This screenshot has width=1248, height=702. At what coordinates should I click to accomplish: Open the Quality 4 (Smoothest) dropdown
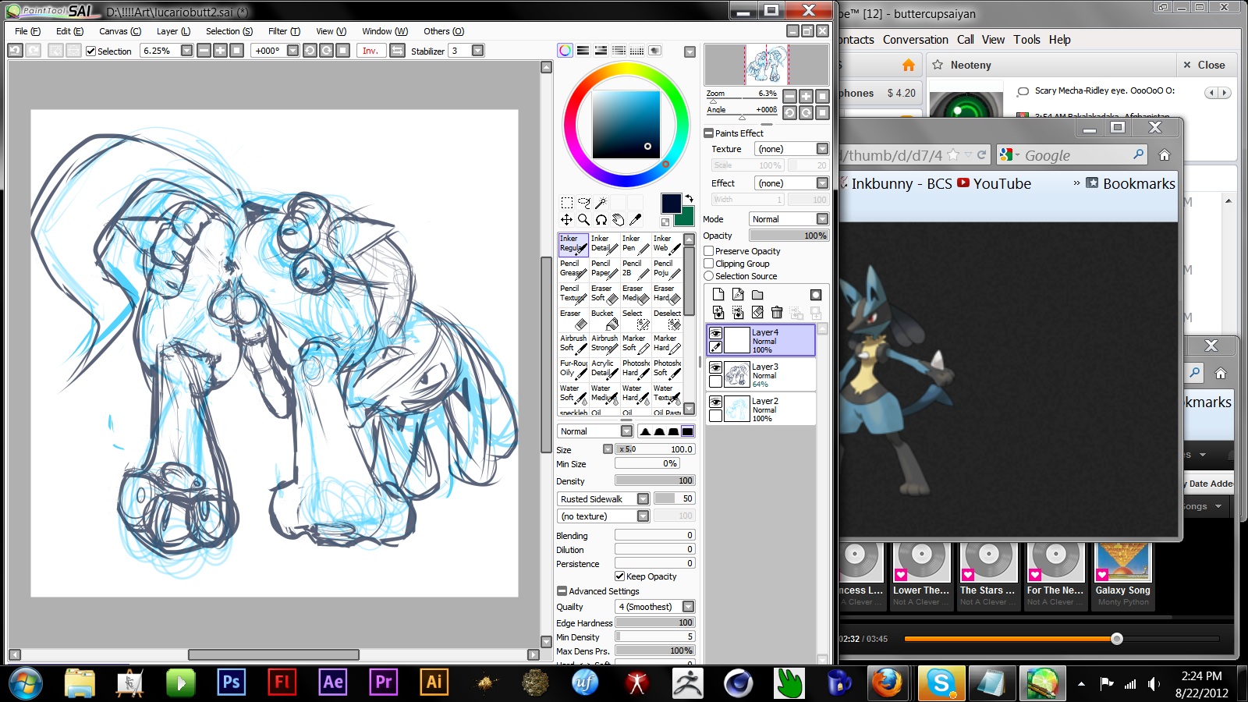click(688, 607)
